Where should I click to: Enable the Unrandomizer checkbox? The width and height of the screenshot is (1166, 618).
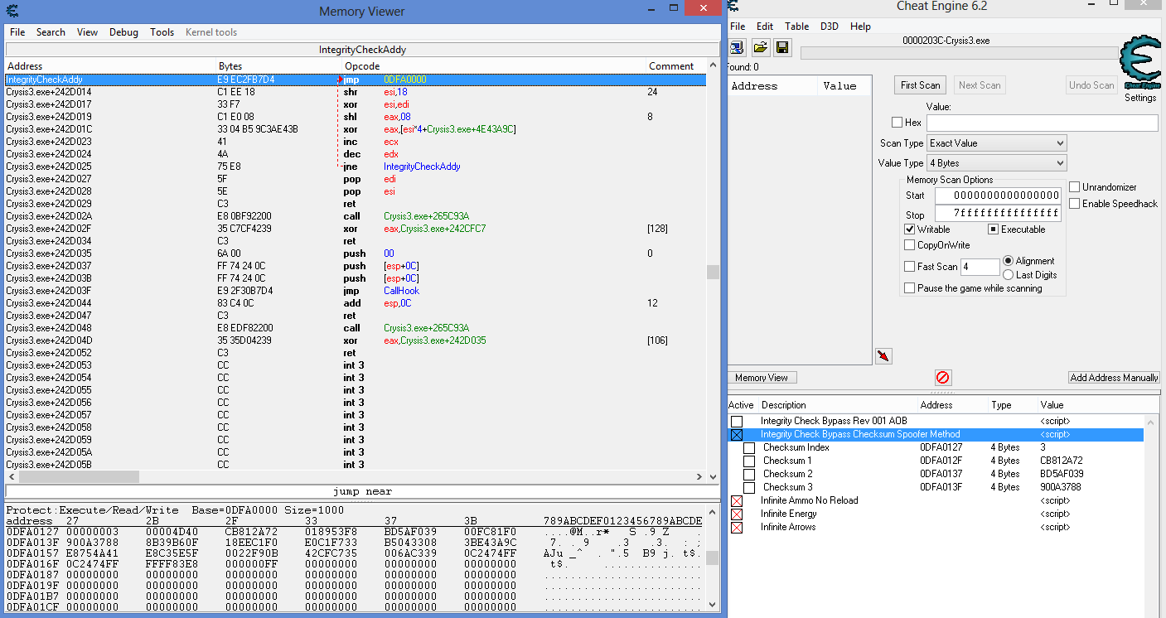pos(1075,187)
